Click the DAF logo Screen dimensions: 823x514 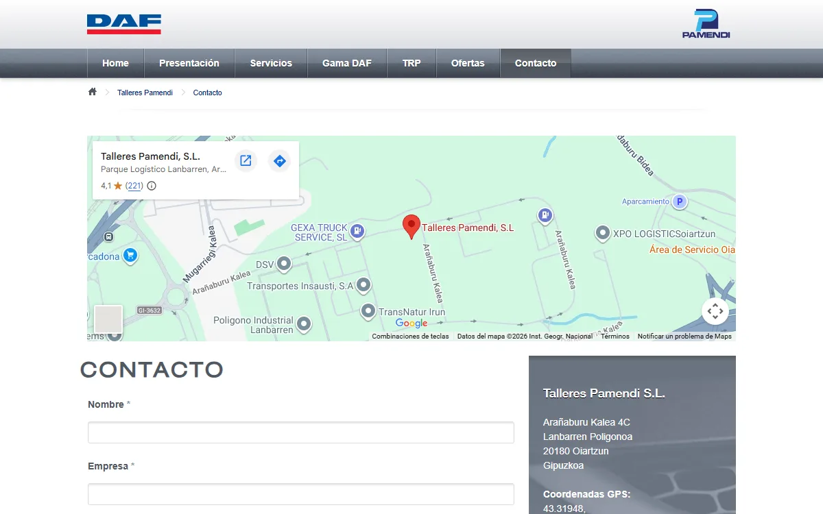coord(124,24)
